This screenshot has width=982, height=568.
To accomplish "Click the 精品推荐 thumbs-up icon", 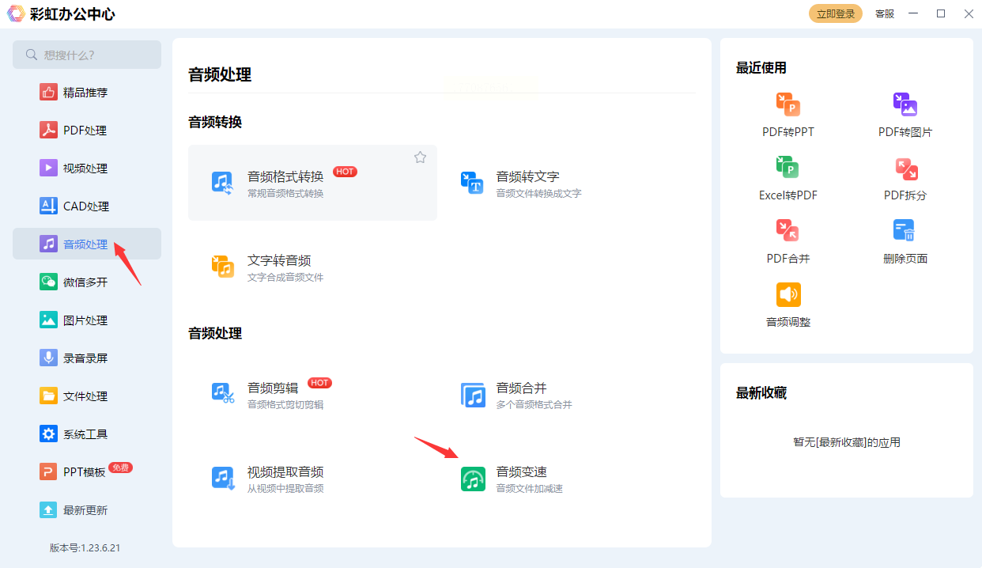I will (49, 93).
